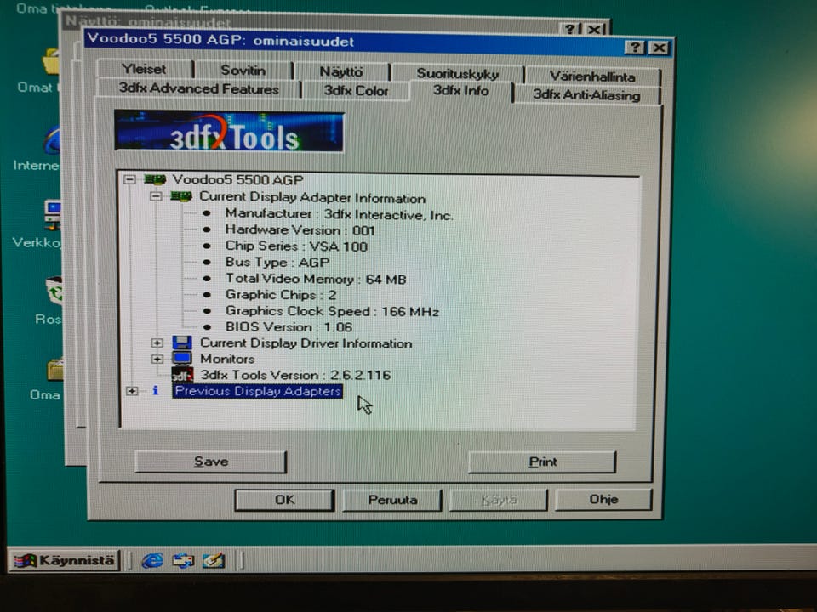Select the Previous Display Adapters tree item
This screenshot has height=612, width=817.
(x=257, y=391)
